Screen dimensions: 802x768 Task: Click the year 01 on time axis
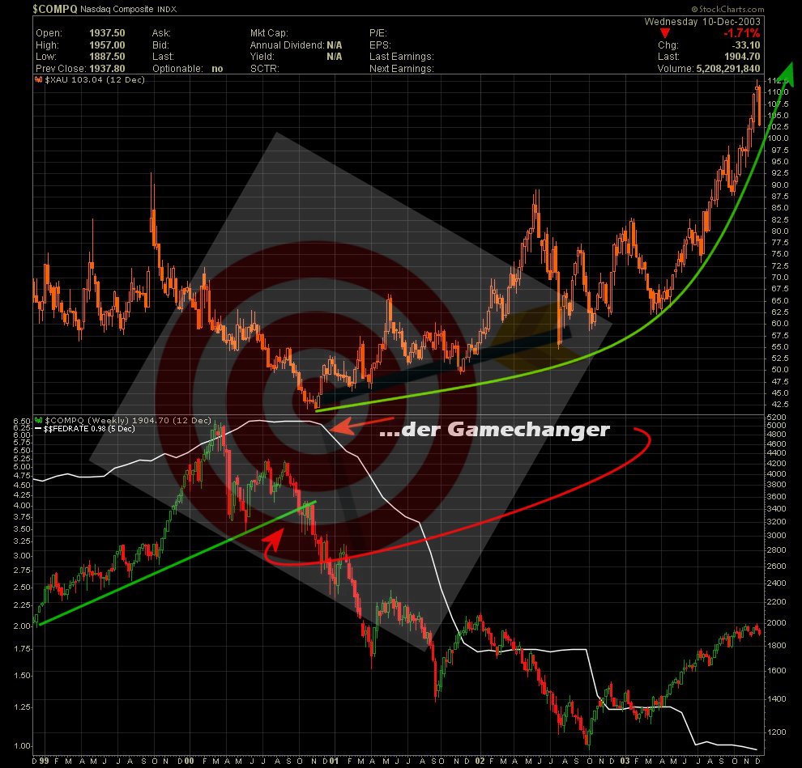334,761
